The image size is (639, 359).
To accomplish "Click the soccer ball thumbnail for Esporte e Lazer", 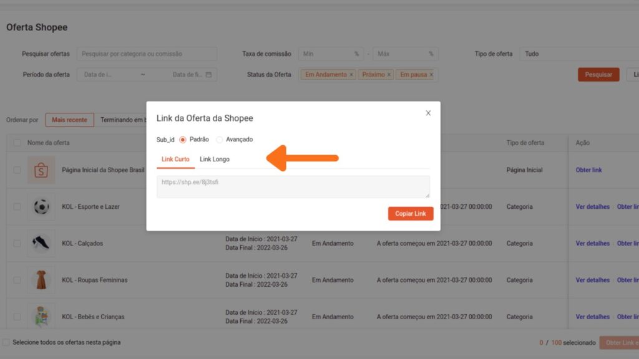I will [x=41, y=207].
